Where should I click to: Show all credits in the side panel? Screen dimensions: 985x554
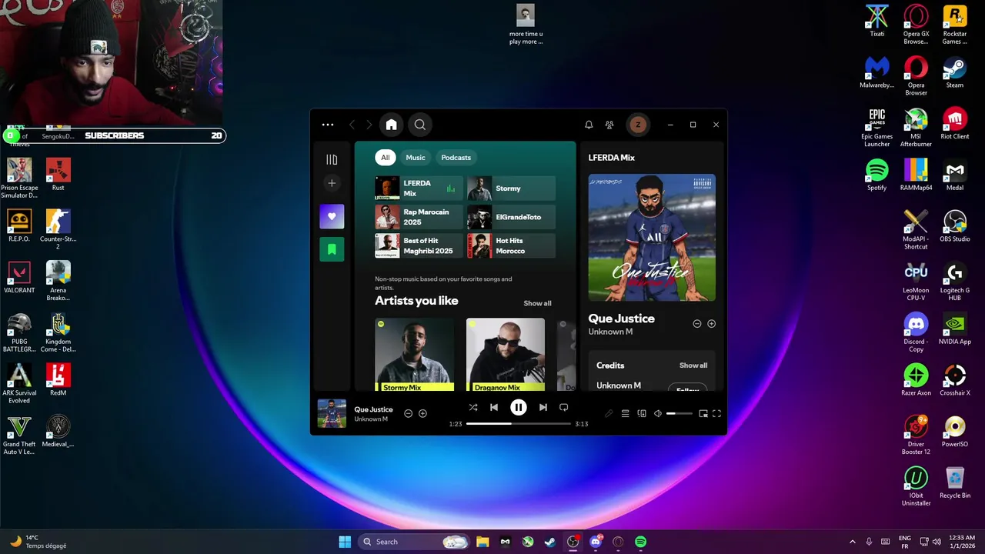coord(693,365)
